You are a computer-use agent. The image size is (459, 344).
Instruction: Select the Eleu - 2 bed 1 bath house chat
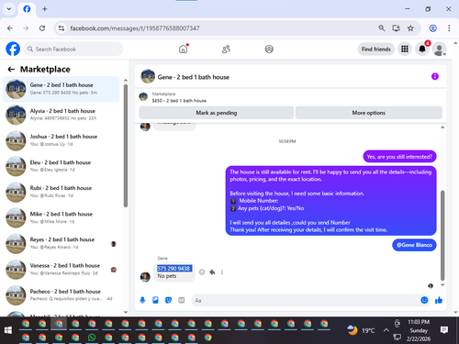(62, 166)
